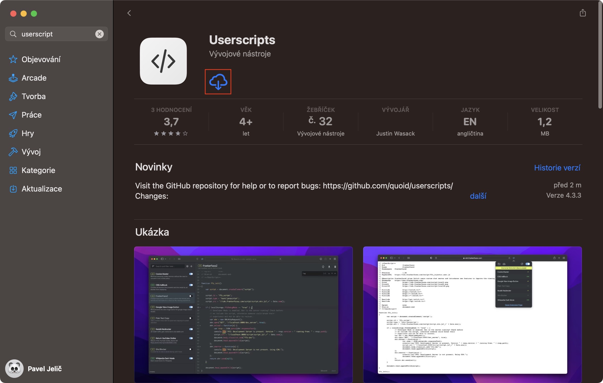Click the cloud download icon
Image resolution: width=603 pixels, height=383 pixels.
click(x=218, y=82)
